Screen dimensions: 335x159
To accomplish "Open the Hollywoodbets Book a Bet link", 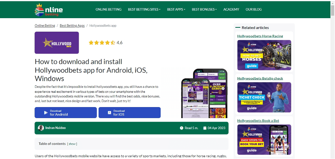I will (x=258, y=121).
